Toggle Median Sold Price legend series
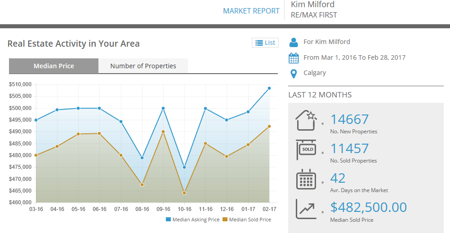 coord(250,220)
